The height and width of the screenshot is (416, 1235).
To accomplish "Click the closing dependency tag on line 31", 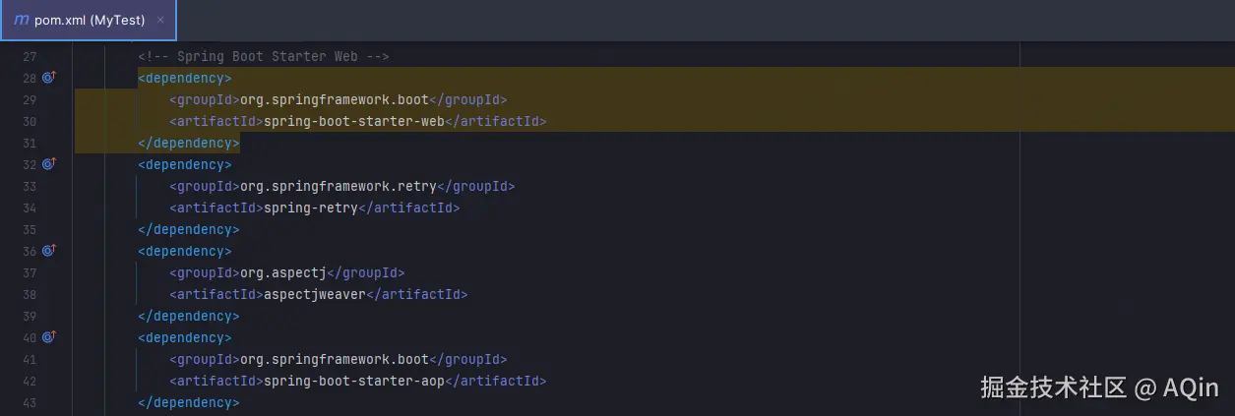I will click(189, 144).
